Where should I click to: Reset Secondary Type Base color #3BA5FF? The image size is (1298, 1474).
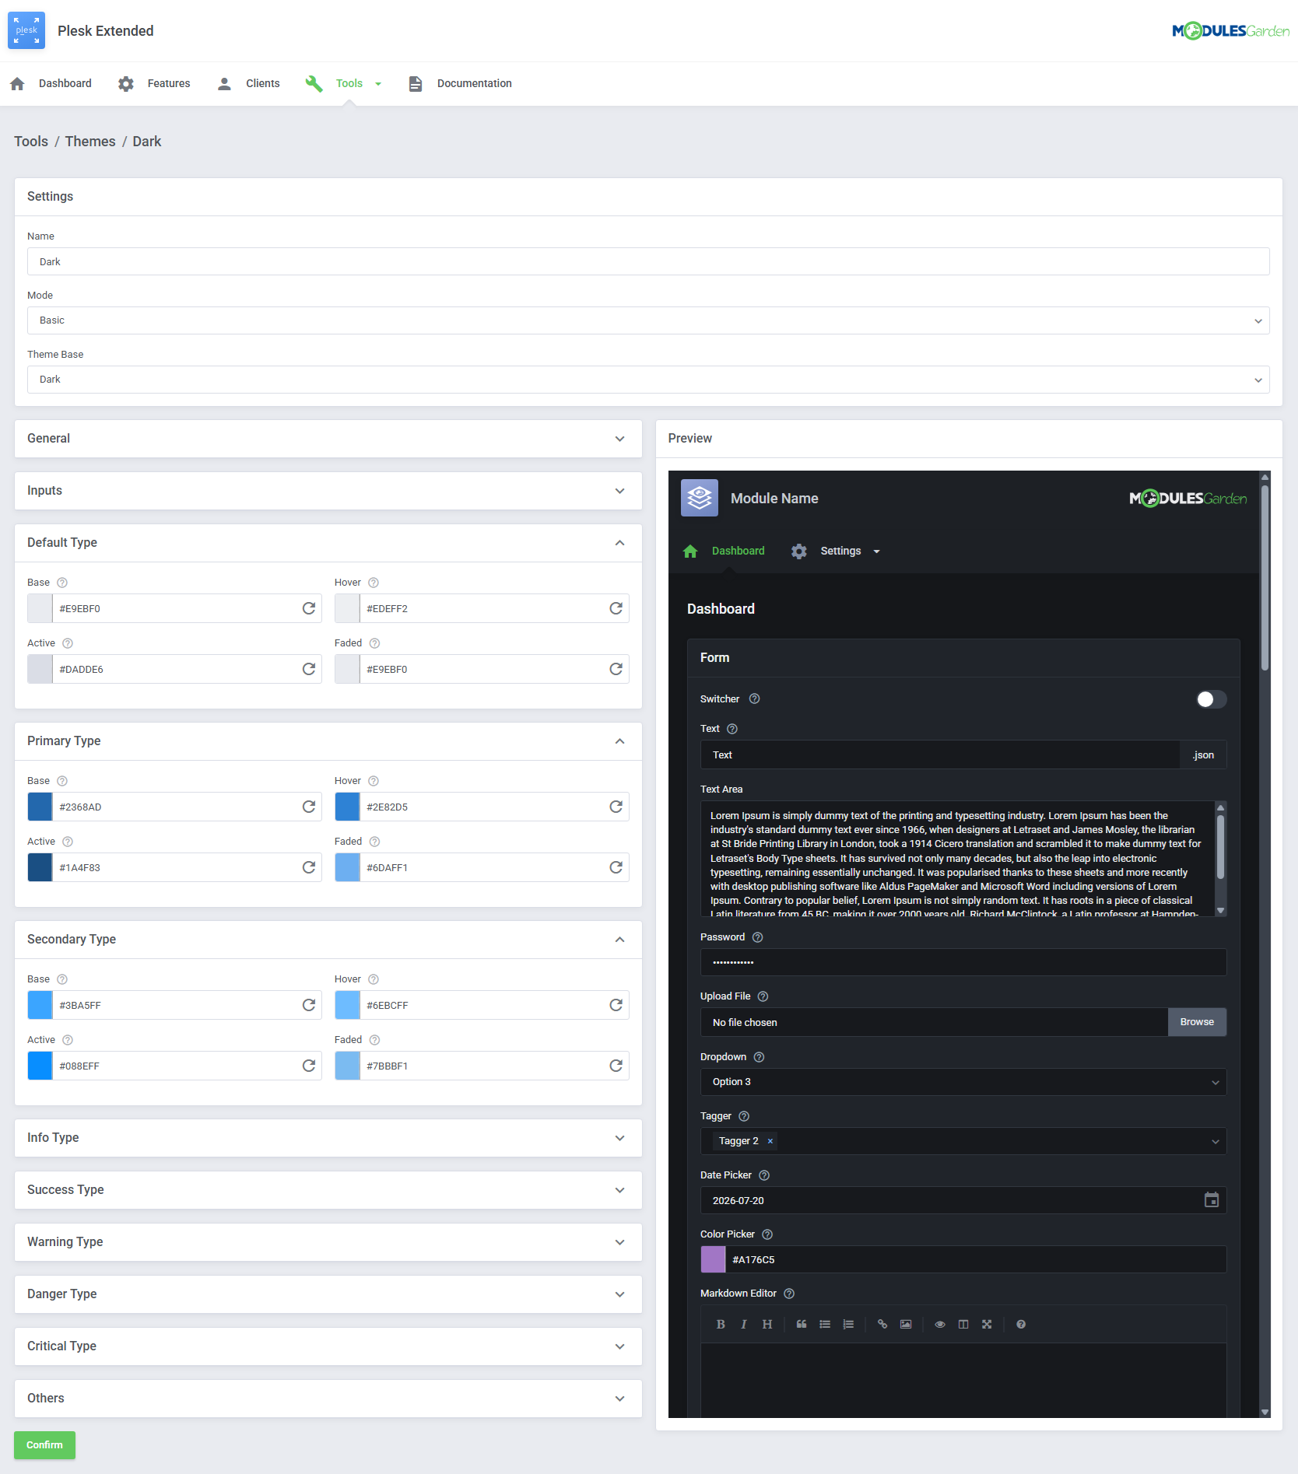[309, 1005]
